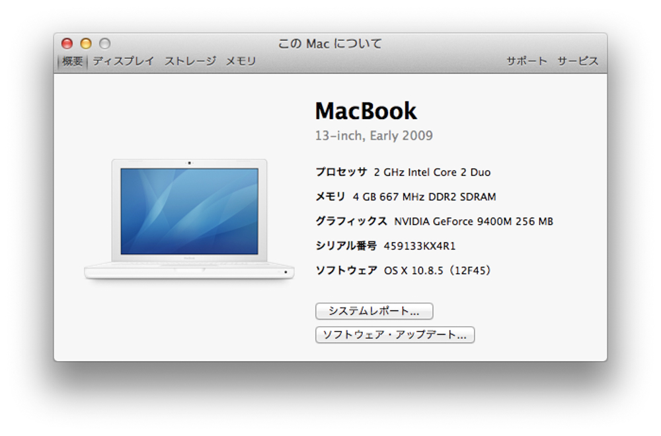Click the シリアル番号 label

pyautogui.click(x=346, y=245)
